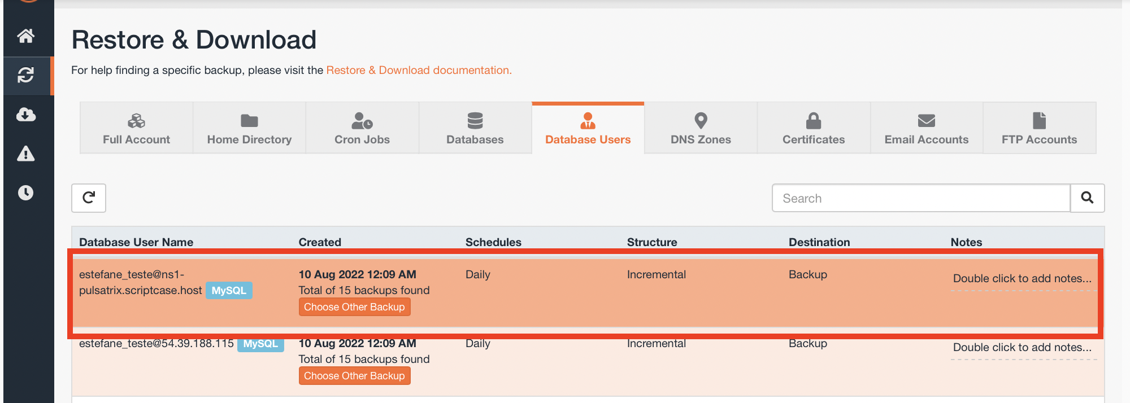Click the clock history sidebar icon

click(26, 193)
